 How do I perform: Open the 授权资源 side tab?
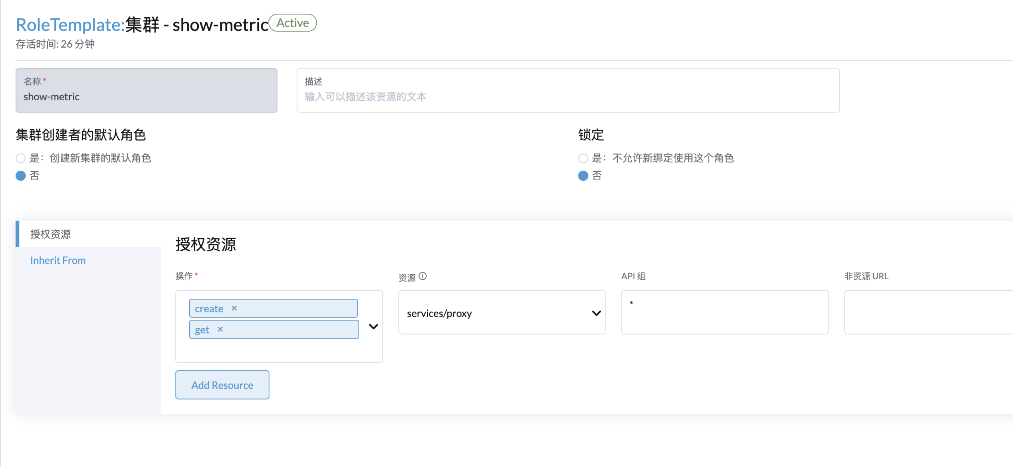[88, 234]
